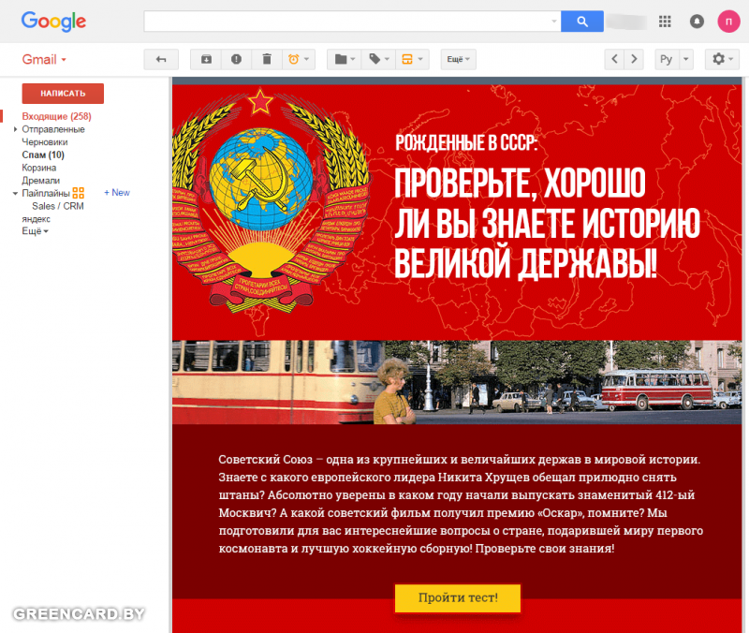Open the notifications bell

click(697, 22)
